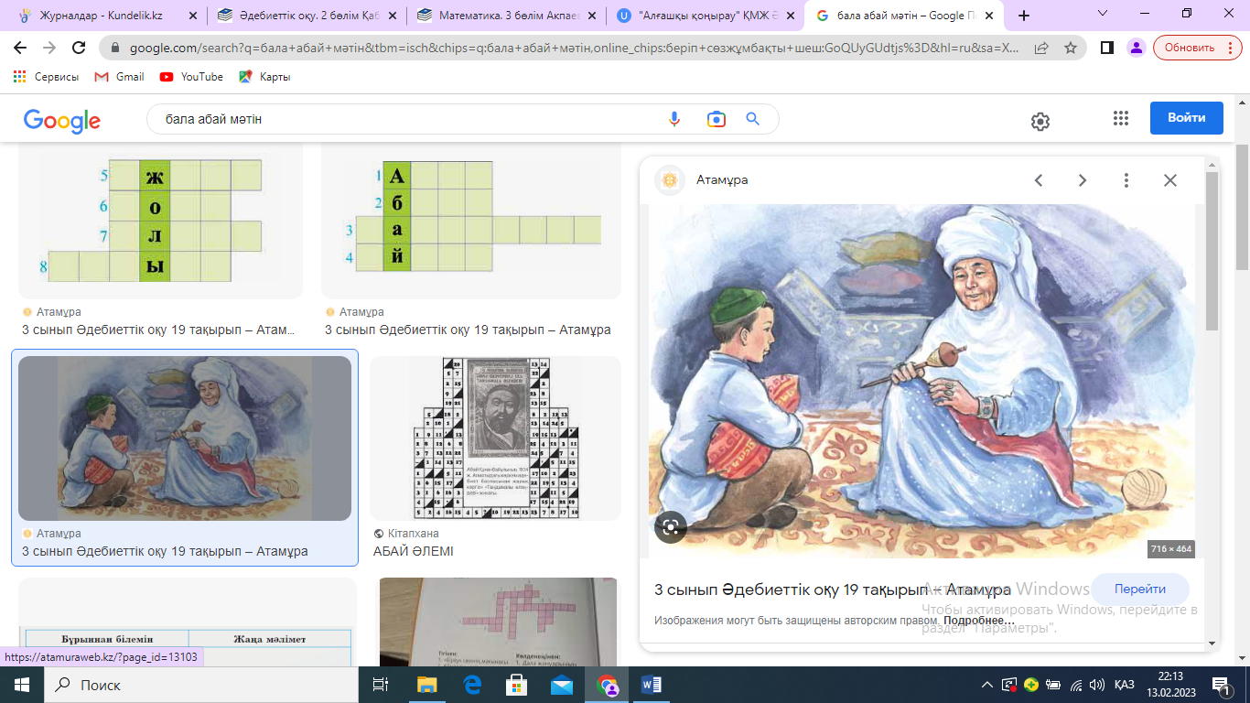Switch to the Әдебиеттік оқу. 2 бөлім tab
Image resolution: width=1250 pixels, height=703 pixels.
click(x=305, y=16)
